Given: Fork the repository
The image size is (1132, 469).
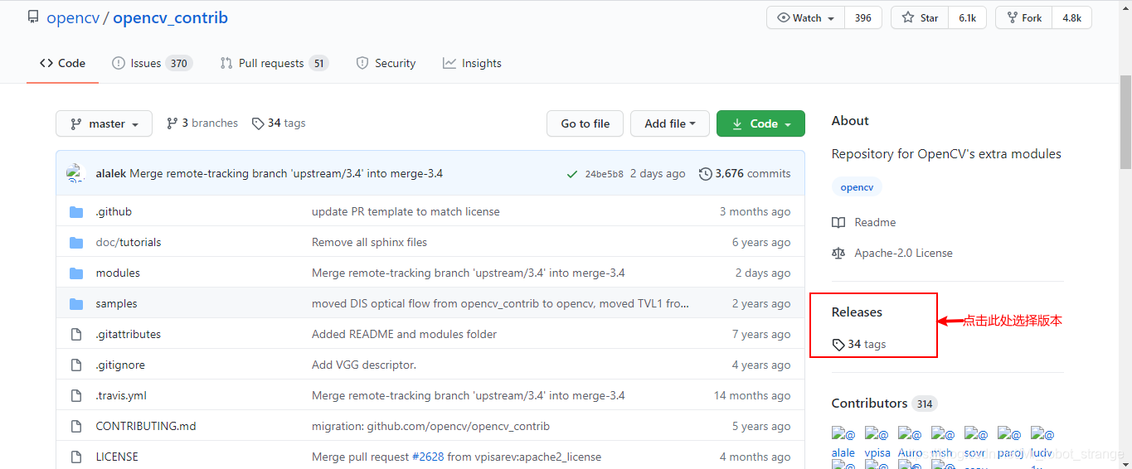Looking at the screenshot, I should [1024, 17].
